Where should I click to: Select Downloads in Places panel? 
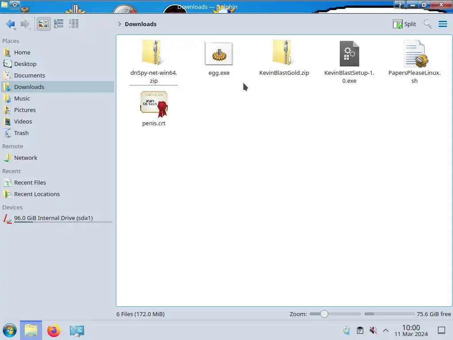(x=58, y=87)
